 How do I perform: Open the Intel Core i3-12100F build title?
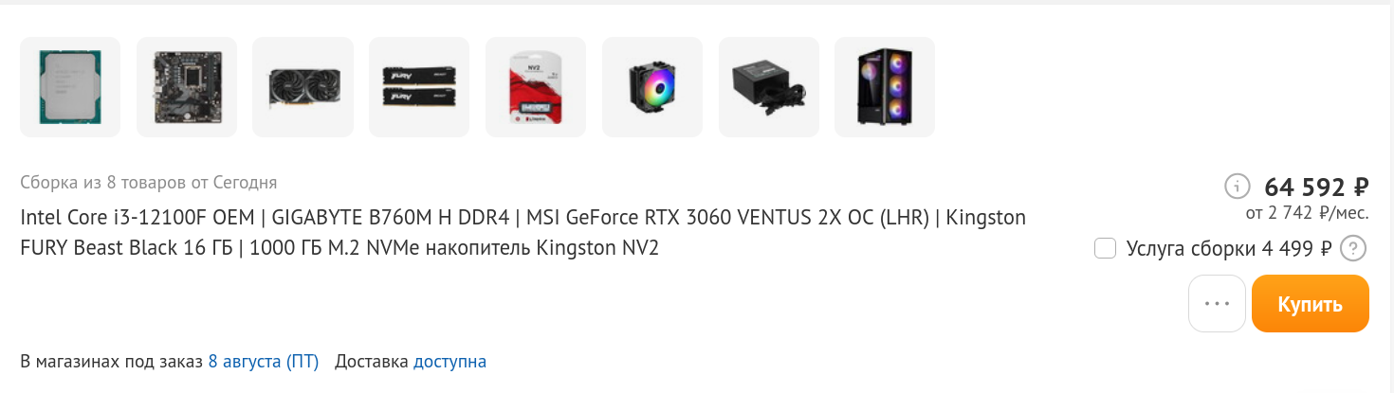523,233
